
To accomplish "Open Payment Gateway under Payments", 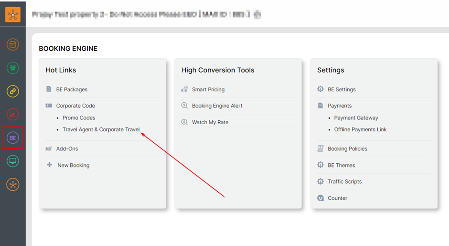I will click(x=356, y=118).
